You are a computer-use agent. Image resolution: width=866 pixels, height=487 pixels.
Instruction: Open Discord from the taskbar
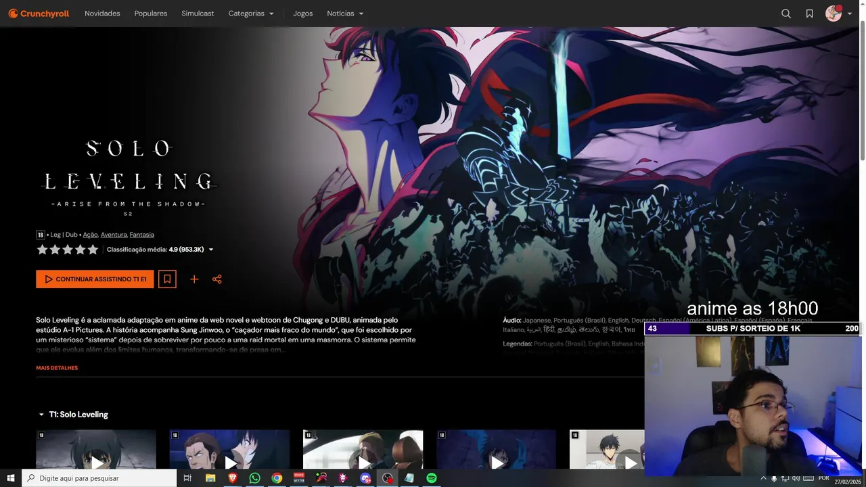[365, 478]
